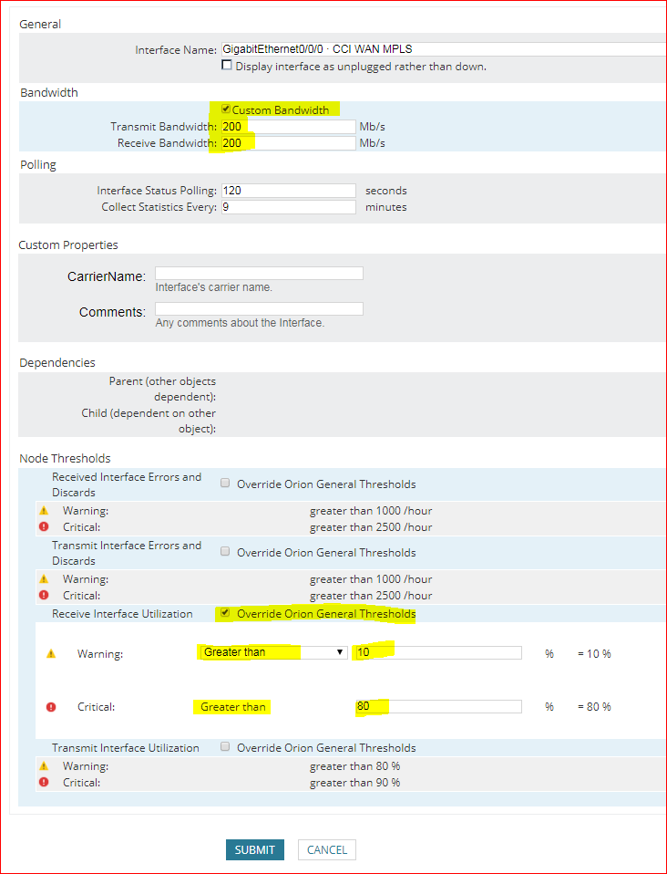The height and width of the screenshot is (874, 667).
Task: Click the 'Bandwidth' section heading
Action: 49,92
